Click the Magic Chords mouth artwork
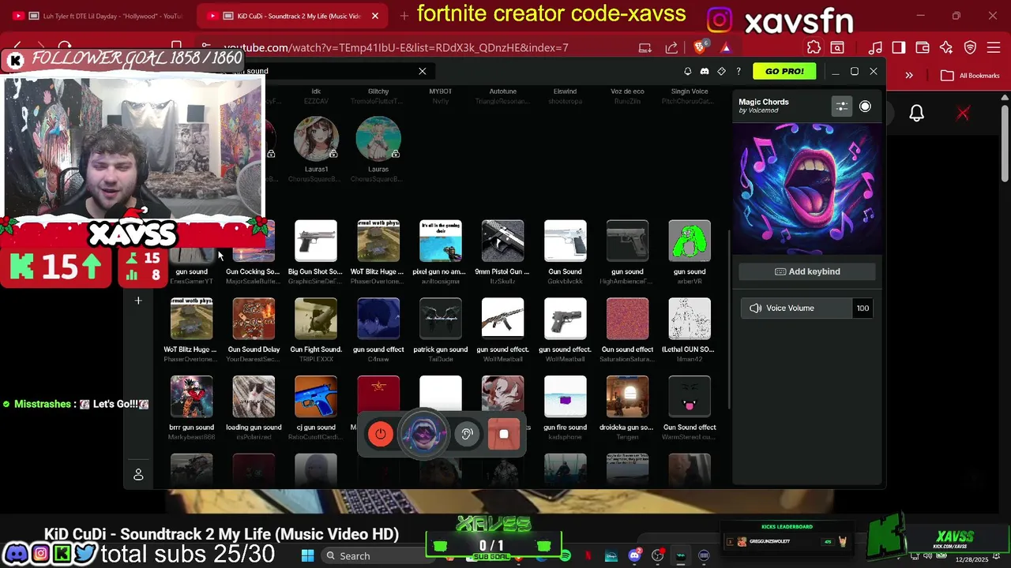This screenshot has width=1011, height=568. point(806,188)
